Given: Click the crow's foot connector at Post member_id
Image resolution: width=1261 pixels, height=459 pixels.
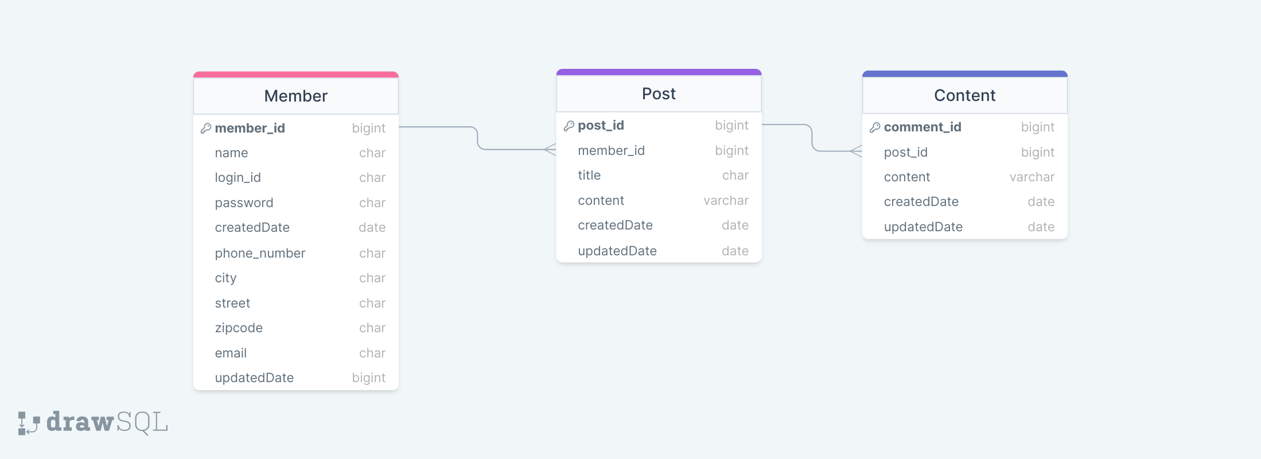Looking at the screenshot, I should [550, 150].
